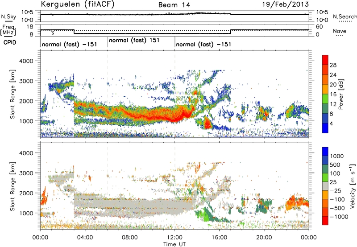Click the "4000" tick label in power panel

(x=26, y=61)
